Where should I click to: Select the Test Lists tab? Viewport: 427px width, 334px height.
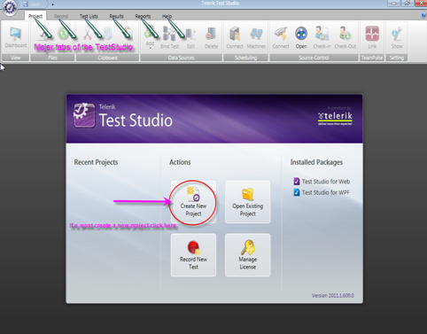(89, 16)
